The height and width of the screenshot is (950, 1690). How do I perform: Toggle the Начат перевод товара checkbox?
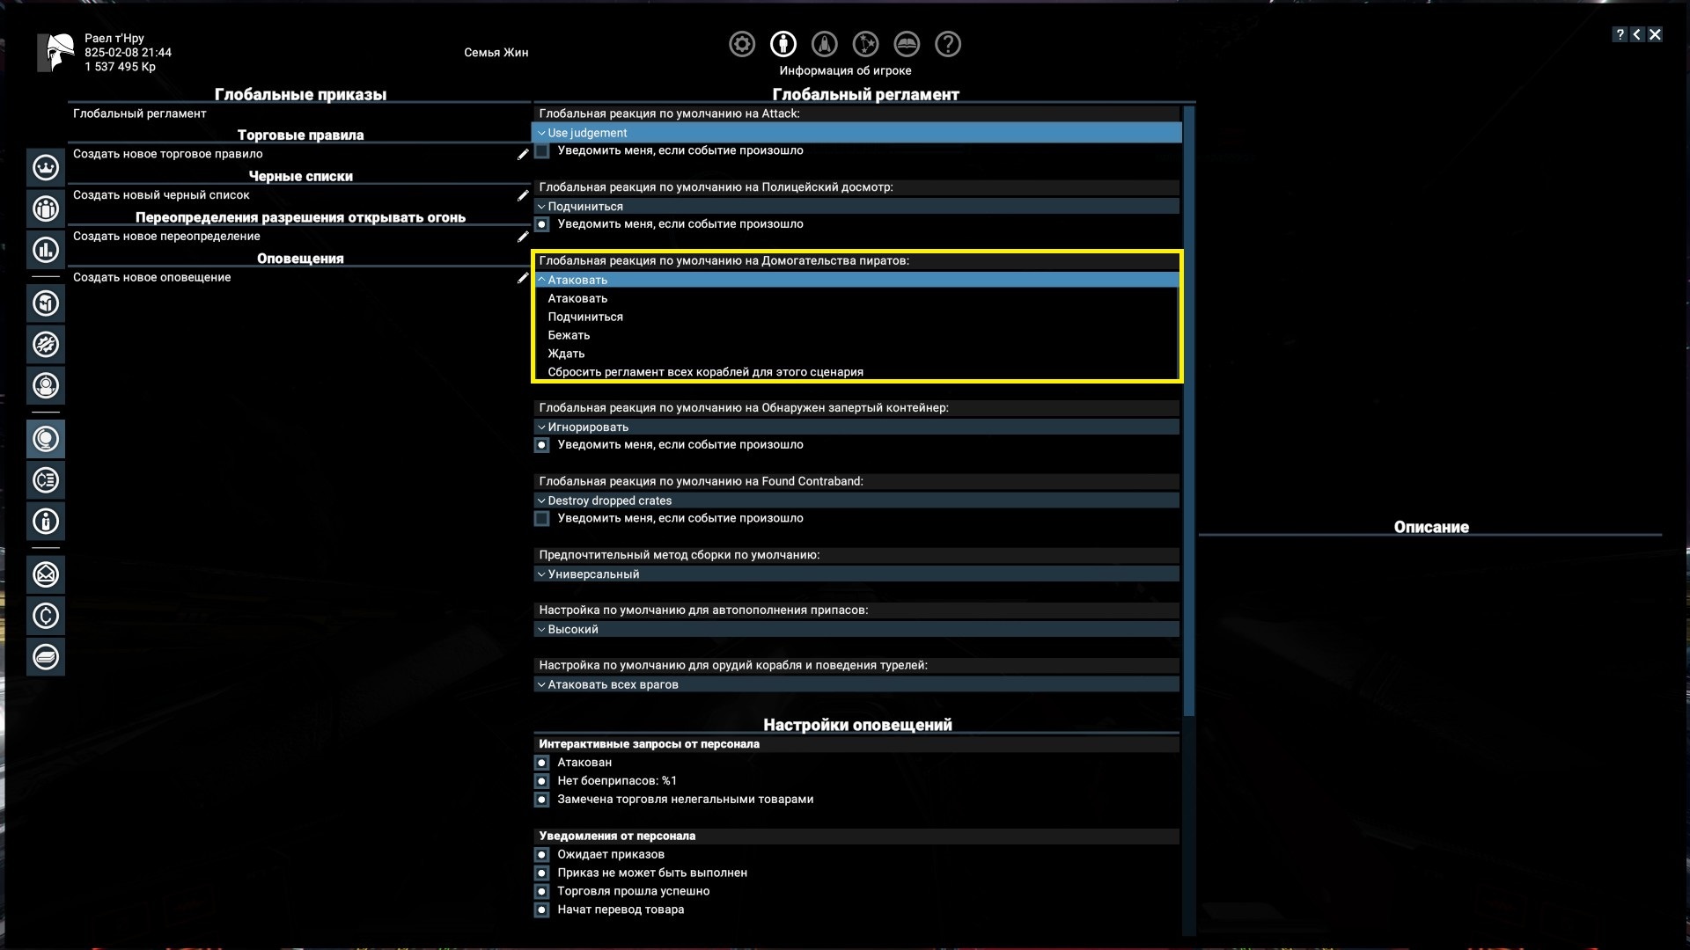coord(542,910)
